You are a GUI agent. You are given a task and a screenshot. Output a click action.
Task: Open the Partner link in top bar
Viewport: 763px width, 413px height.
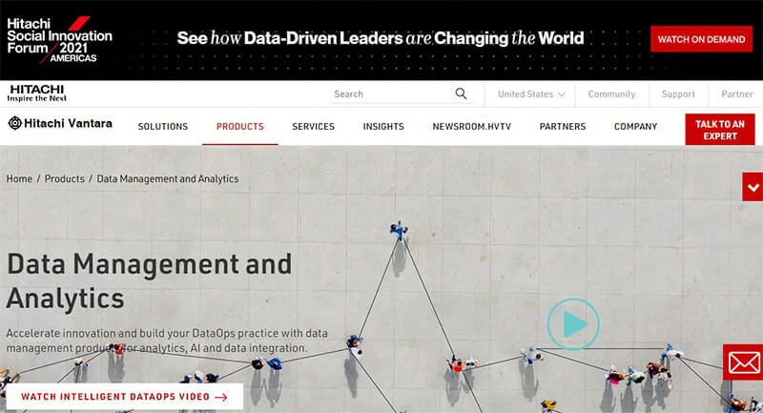736,93
